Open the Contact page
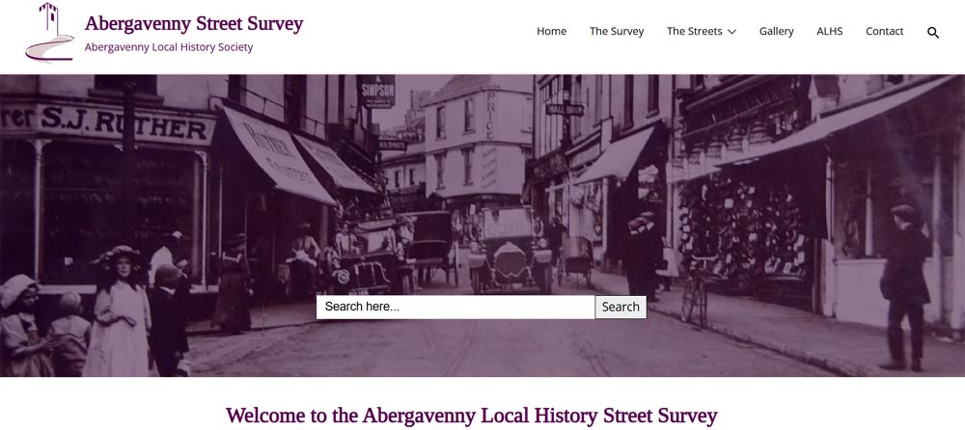Image resolution: width=965 pixels, height=430 pixels. [x=884, y=32]
